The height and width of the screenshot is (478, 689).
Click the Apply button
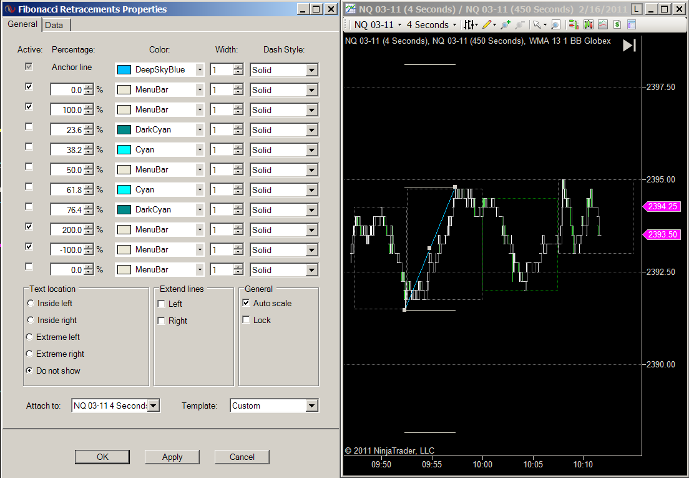click(172, 457)
